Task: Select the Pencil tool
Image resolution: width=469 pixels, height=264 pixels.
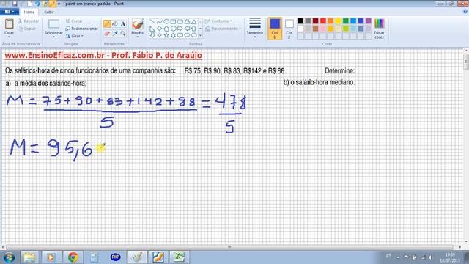Action: (x=107, y=24)
